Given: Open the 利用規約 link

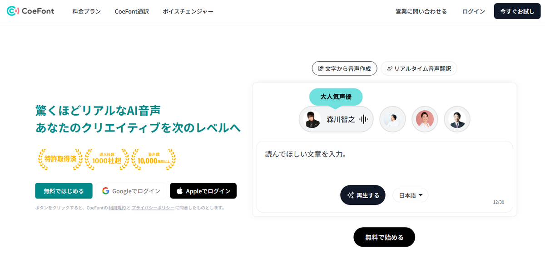Looking at the screenshot, I should 117,208.
